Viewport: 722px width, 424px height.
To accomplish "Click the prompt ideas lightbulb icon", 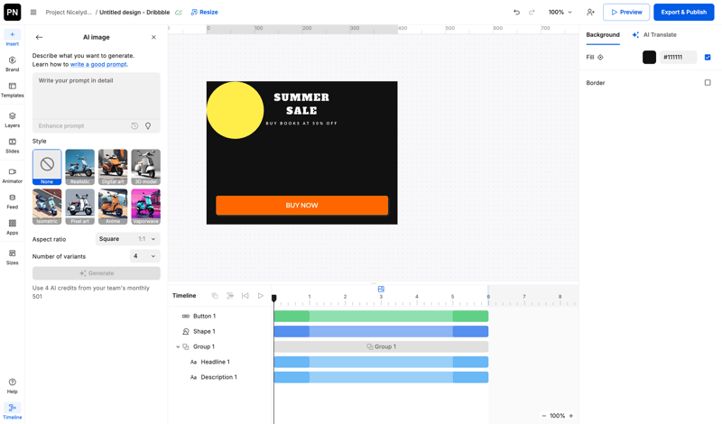I will click(148, 126).
